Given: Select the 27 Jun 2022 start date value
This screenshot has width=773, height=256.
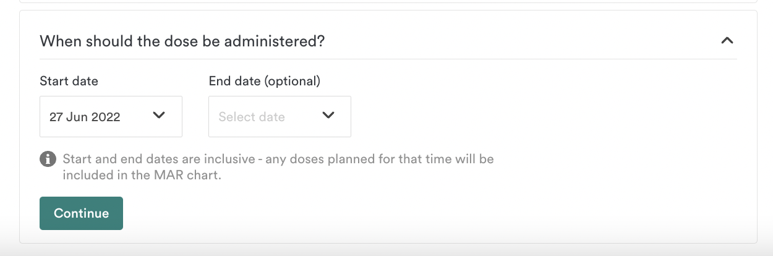Looking at the screenshot, I should coord(85,117).
